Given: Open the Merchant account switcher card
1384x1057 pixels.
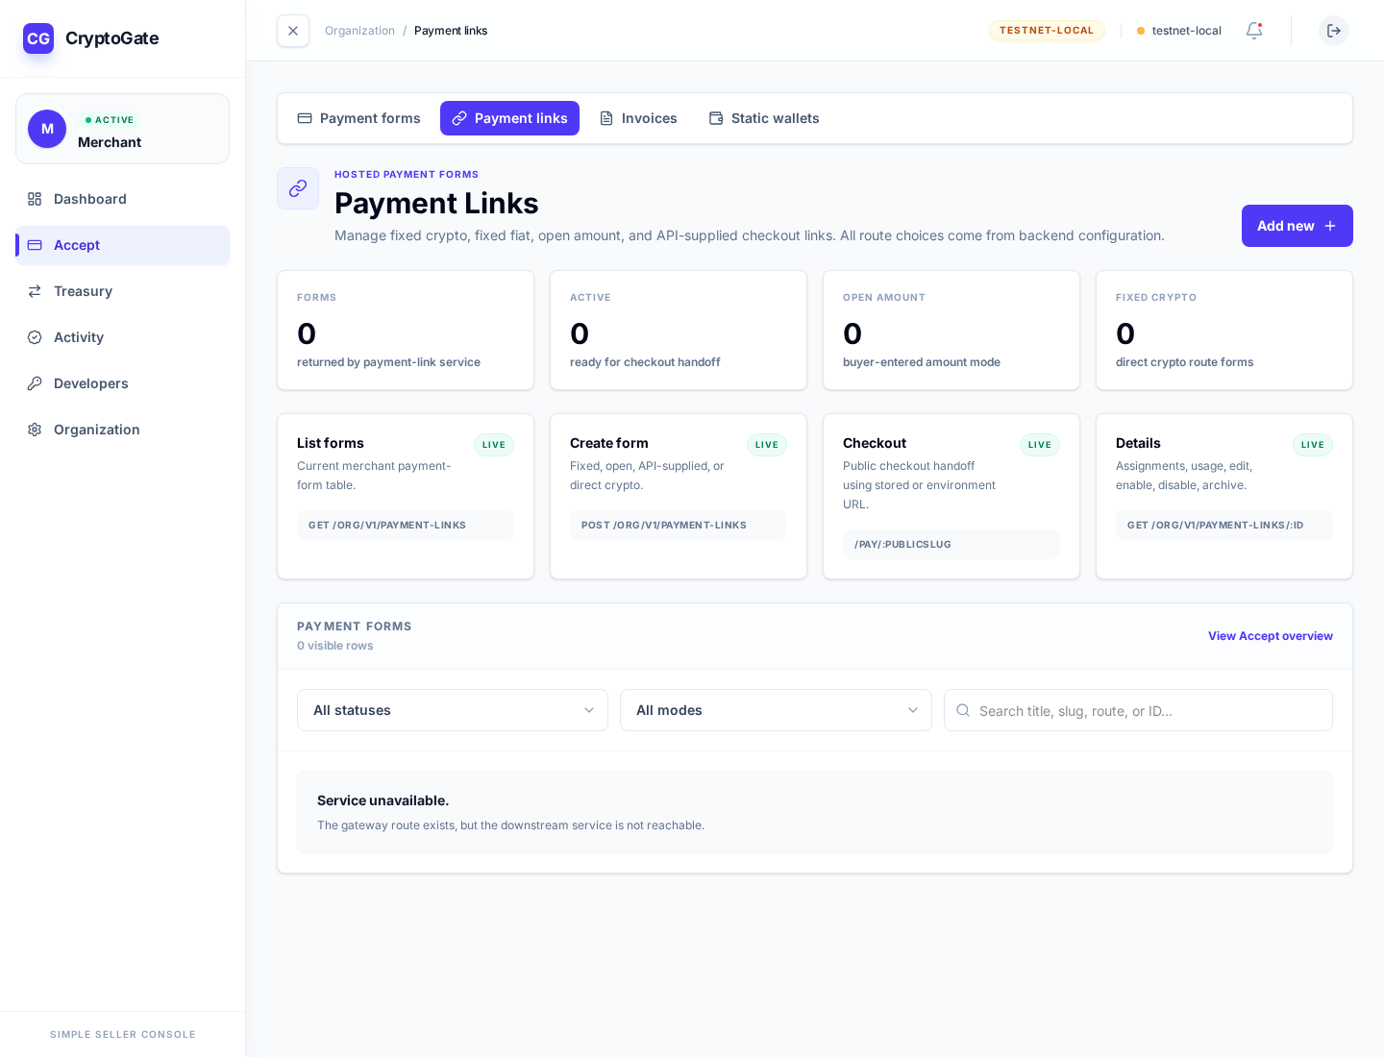Looking at the screenshot, I should pyautogui.click(x=123, y=129).
